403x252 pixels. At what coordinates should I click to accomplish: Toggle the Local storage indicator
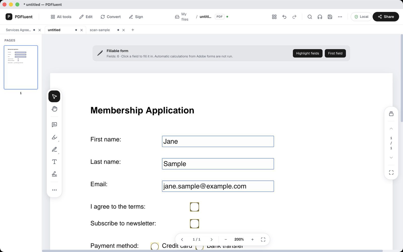click(361, 17)
